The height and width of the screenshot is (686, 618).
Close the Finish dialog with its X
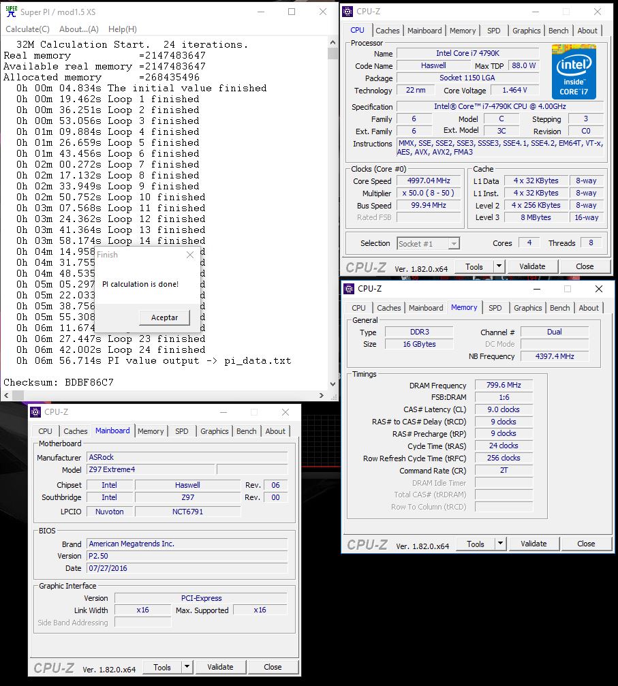tap(190, 255)
